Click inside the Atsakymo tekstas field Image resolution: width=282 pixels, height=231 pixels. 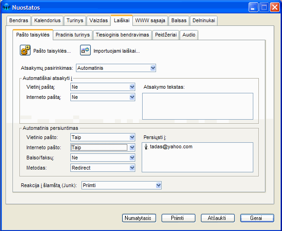[197, 106]
